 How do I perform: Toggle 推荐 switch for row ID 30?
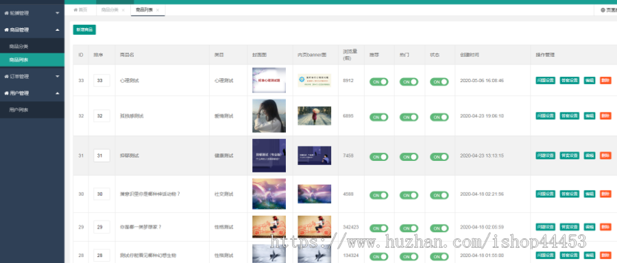(x=378, y=195)
